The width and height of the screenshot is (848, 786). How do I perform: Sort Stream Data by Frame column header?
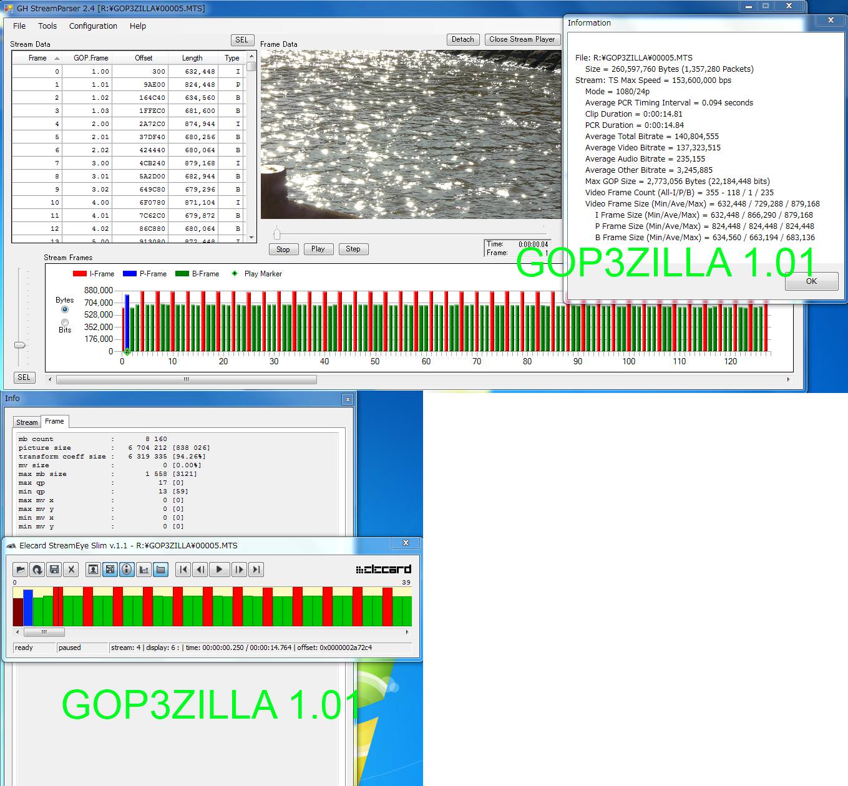(37, 58)
